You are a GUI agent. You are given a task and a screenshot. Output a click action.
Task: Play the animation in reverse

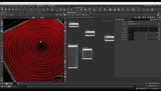5,84
